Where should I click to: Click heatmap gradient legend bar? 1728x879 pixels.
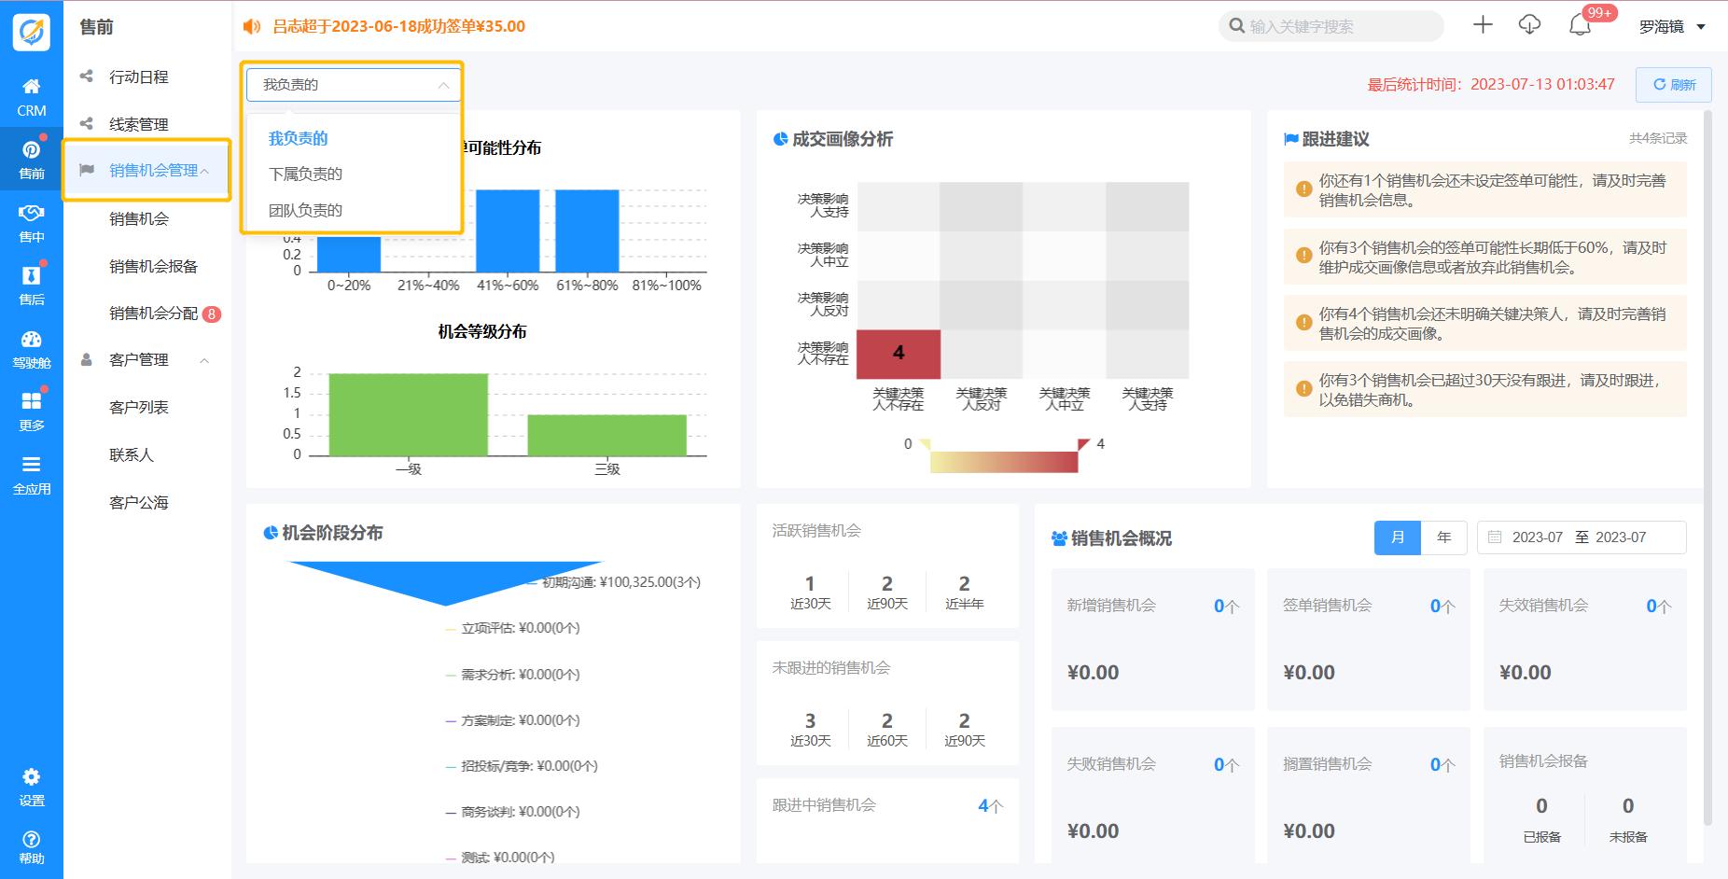[x=1004, y=462]
